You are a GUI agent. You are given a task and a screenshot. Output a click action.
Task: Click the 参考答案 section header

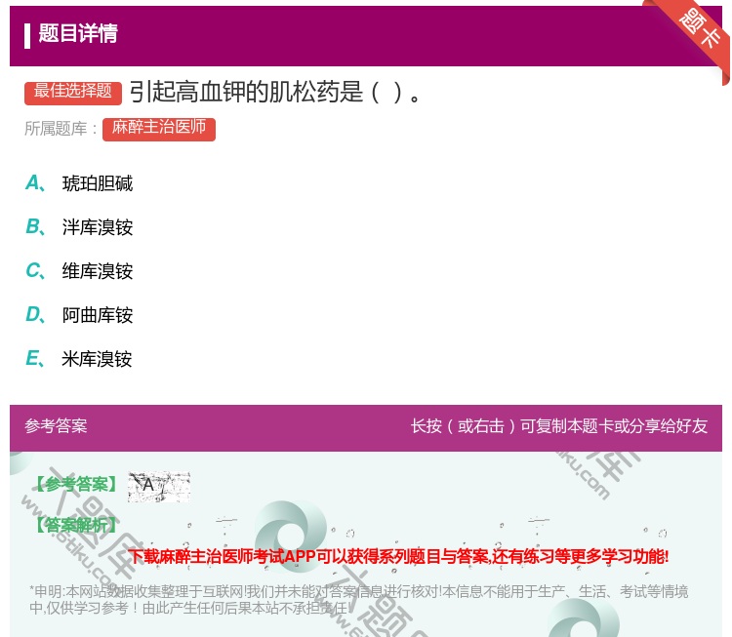click(56, 426)
